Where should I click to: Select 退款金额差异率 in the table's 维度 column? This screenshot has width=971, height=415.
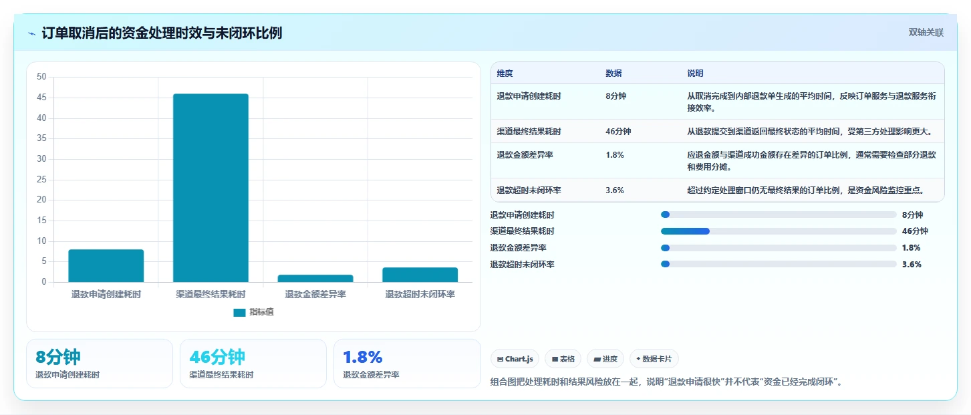pyautogui.click(x=525, y=155)
